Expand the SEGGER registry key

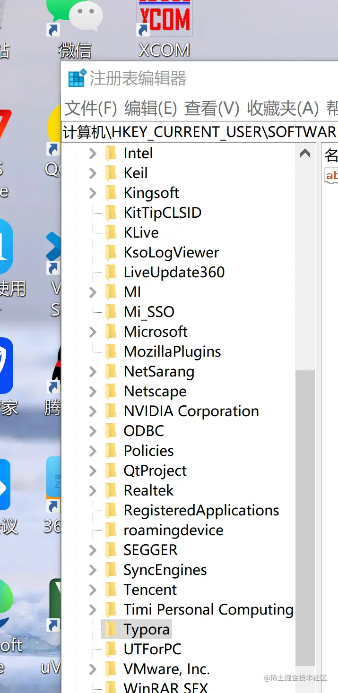click(x=93, y=550)
